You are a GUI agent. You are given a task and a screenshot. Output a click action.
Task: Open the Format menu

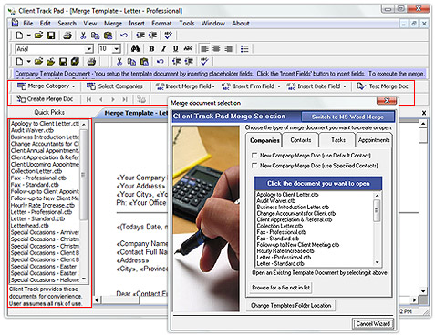coord(161,24)
